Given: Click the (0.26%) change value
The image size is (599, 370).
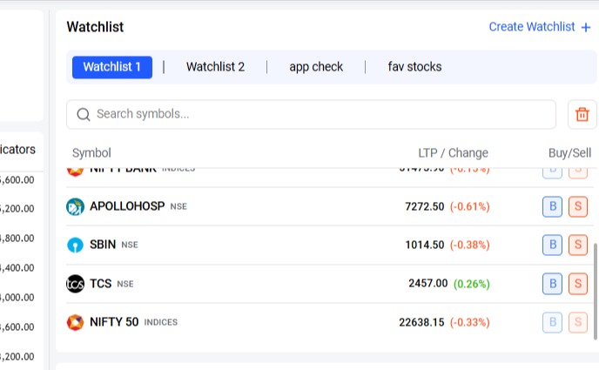Looking at the screenshot, I should click(x=471, y=284).
